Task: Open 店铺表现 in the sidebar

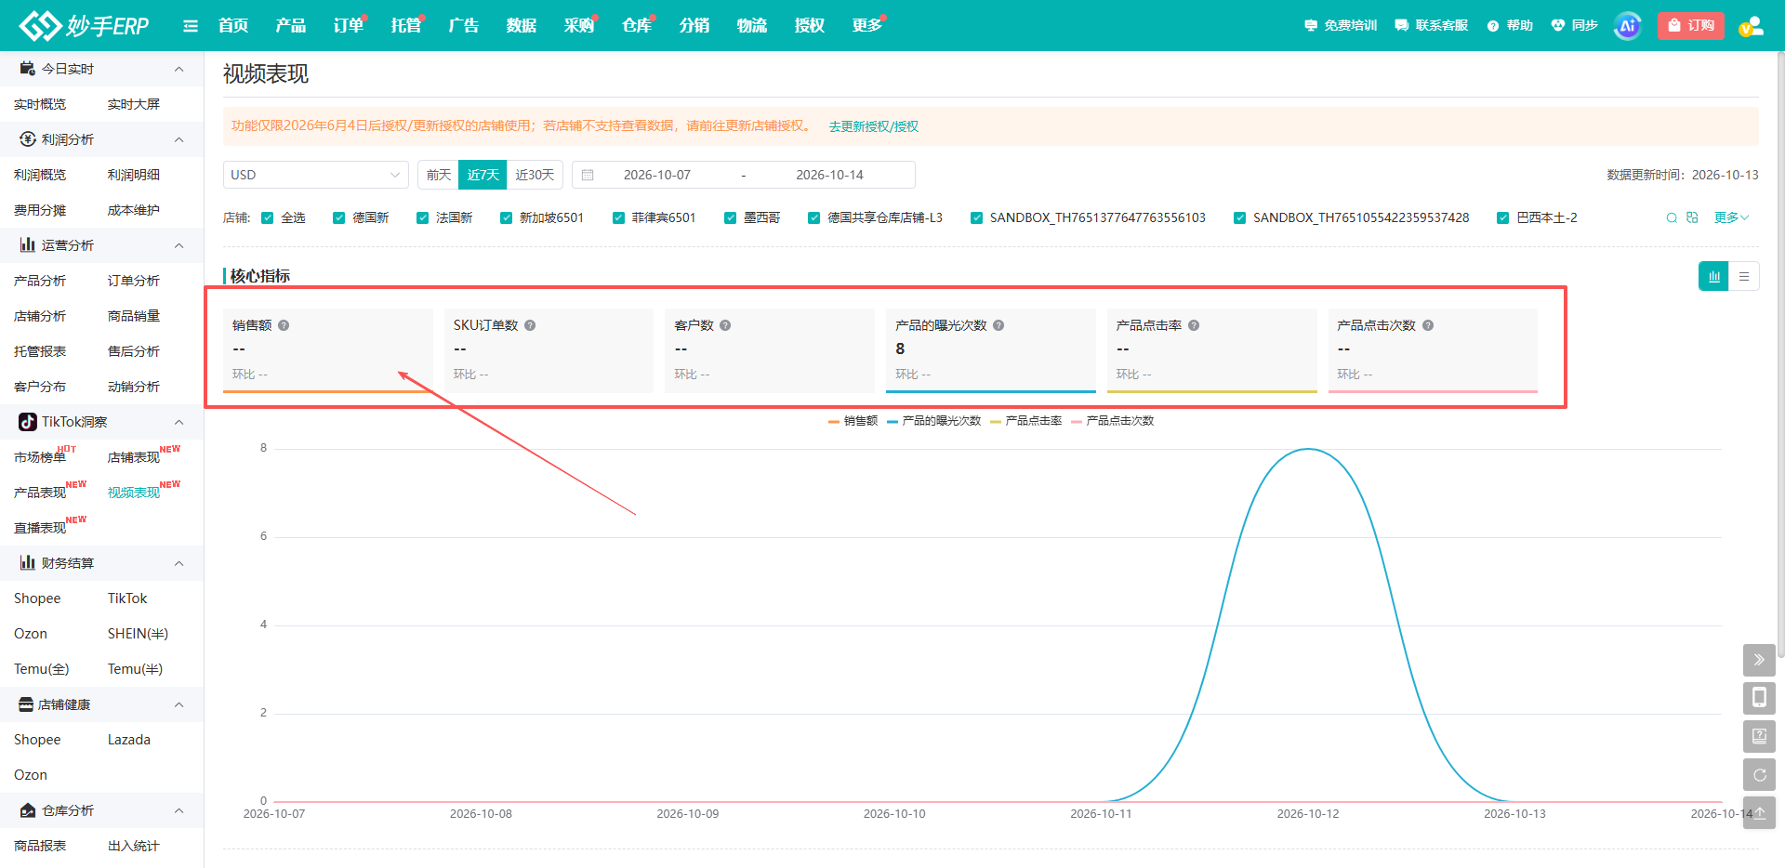Action: coord(134,457)
